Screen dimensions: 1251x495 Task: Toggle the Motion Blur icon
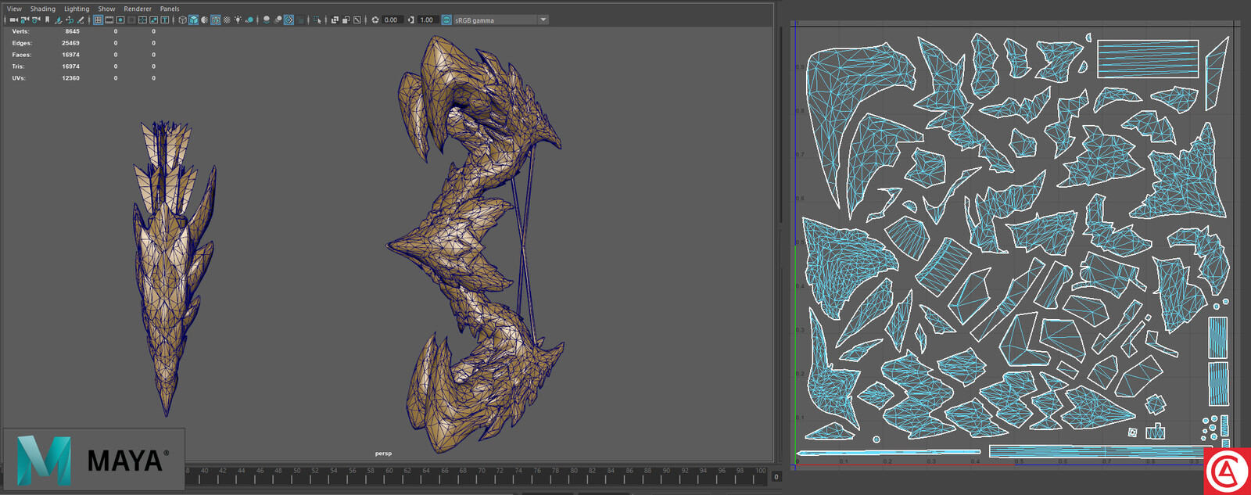click(x=278, y=20)
